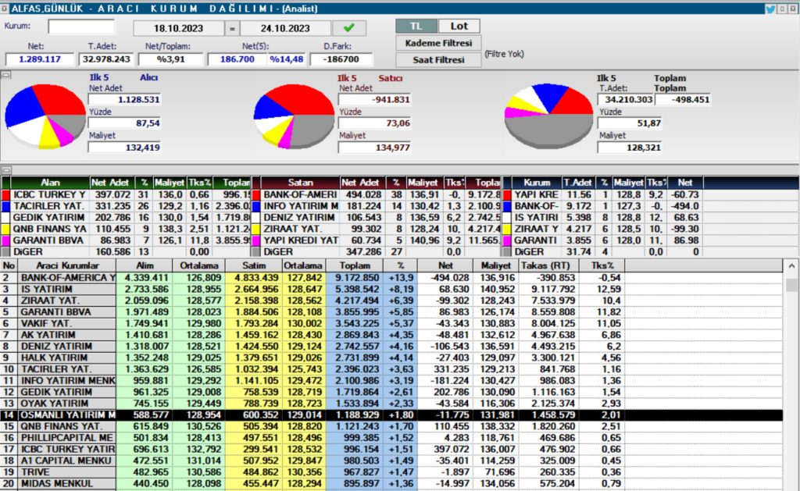Open the start date 18.10.2023 picker
800x491 pixels.
(179, 29)
